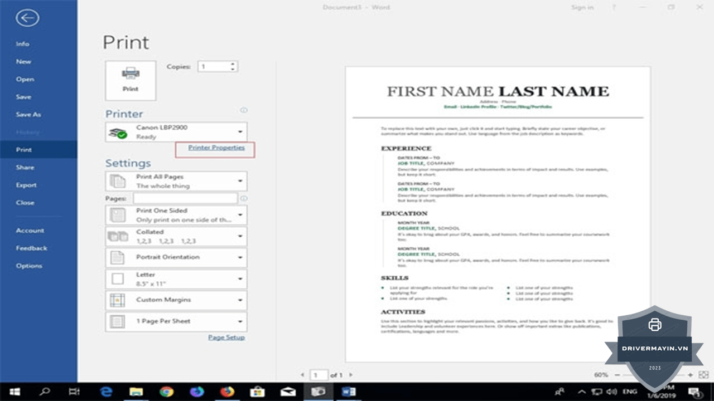Image resolution: width=714 pixels, height=401 pixels.
Task: Click the printer info icon beside Printer heading
Action: pos(244,110)
